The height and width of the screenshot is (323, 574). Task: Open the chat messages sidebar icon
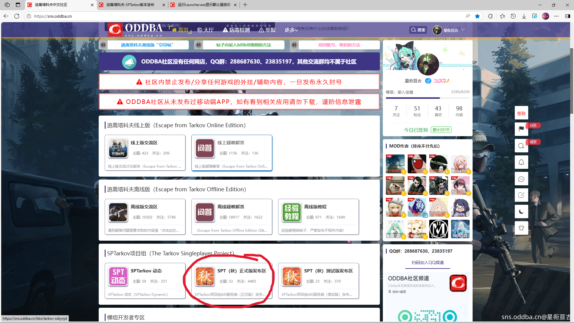coord(521,179)
